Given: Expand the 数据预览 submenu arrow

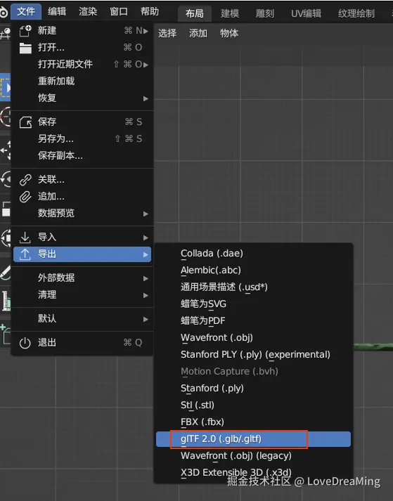Looking at the screenshot, I should pyautogui.click(x=146, y=214).
